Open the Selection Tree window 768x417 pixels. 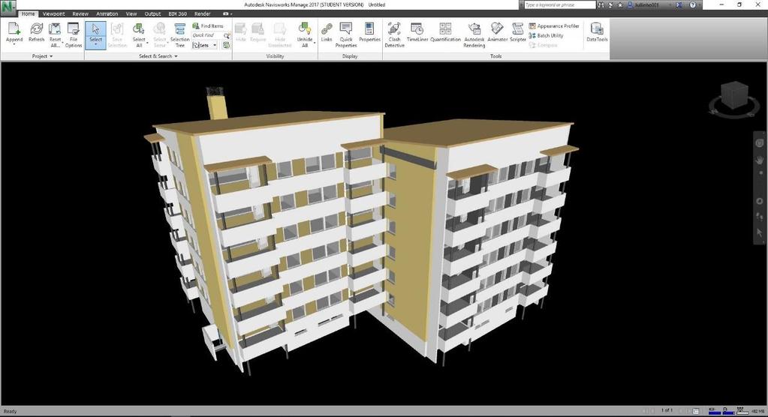point(179,34)
